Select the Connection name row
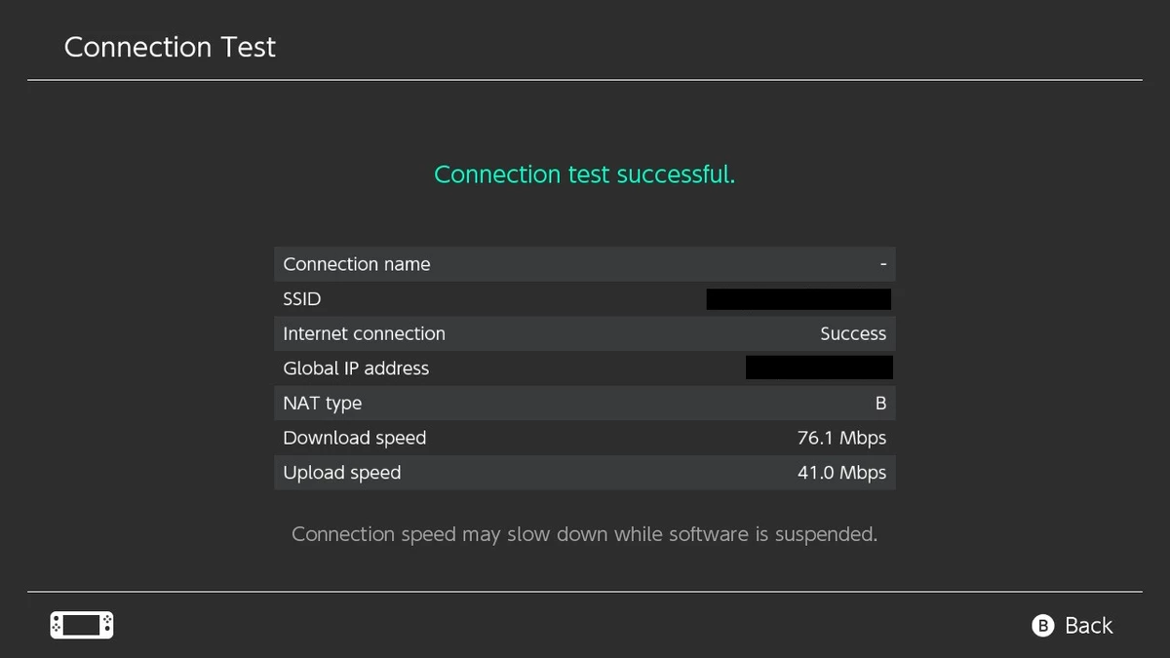The width and height of the screenshot is (1170, 658). (585, 264)
